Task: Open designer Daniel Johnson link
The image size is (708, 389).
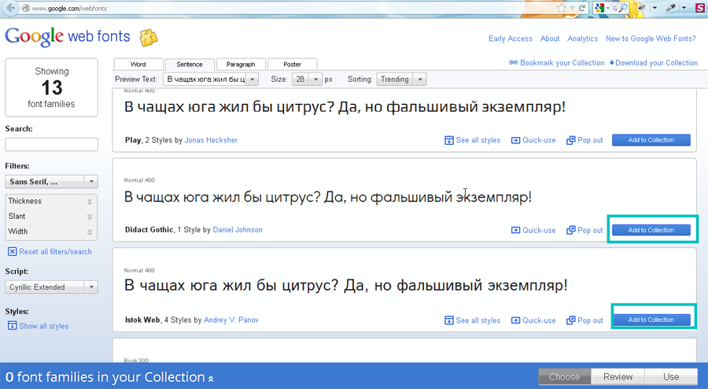Action: 238,229
